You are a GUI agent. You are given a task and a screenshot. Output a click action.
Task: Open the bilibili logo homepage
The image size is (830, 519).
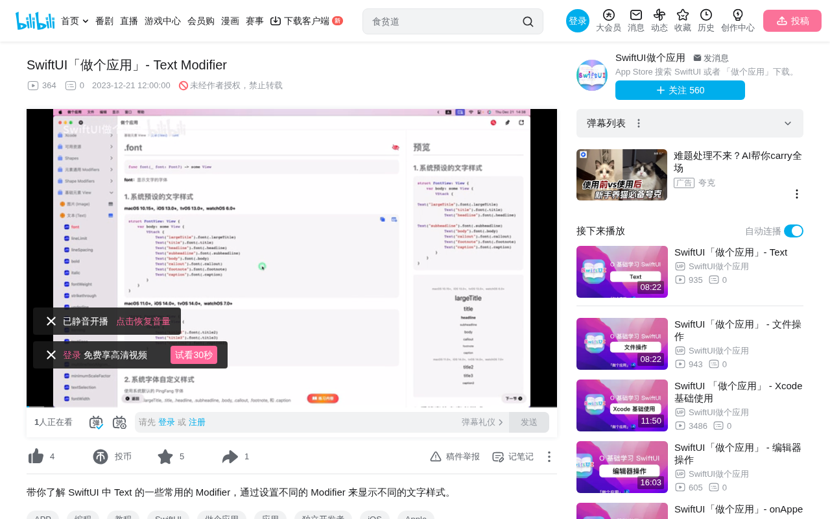(x=35, y=21)
